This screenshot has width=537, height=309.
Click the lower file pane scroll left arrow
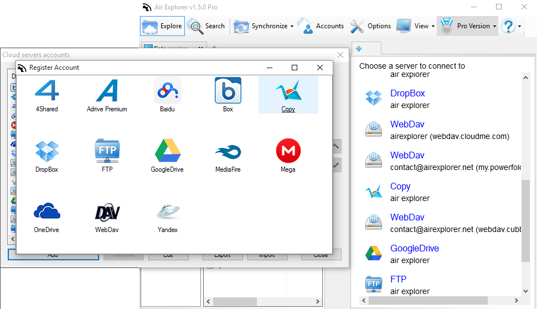click(x=208, y=301)
